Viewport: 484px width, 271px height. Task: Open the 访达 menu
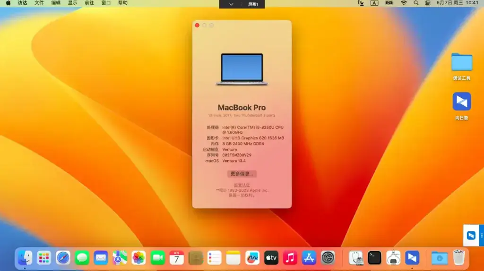(23, 3)
